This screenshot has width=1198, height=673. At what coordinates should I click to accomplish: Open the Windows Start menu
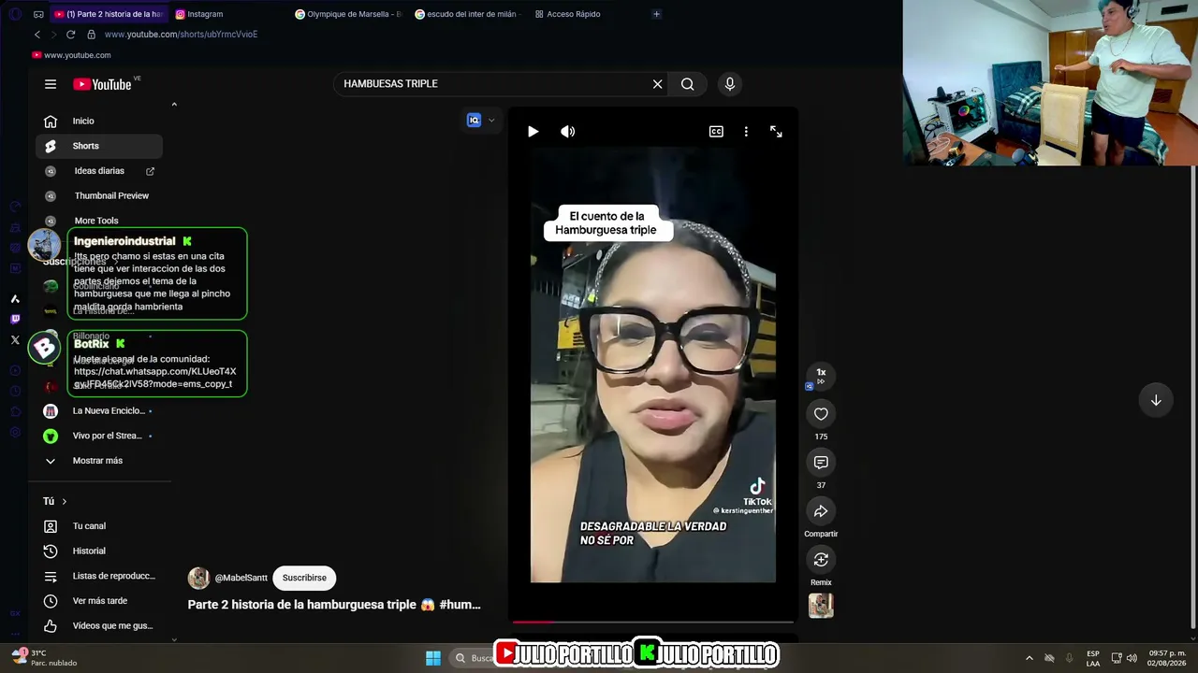click(x=433, y=658)
